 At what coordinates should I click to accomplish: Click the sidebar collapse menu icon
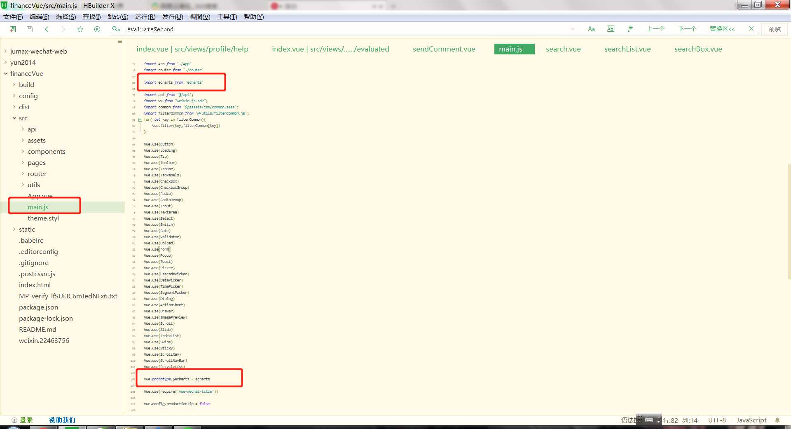120,41
